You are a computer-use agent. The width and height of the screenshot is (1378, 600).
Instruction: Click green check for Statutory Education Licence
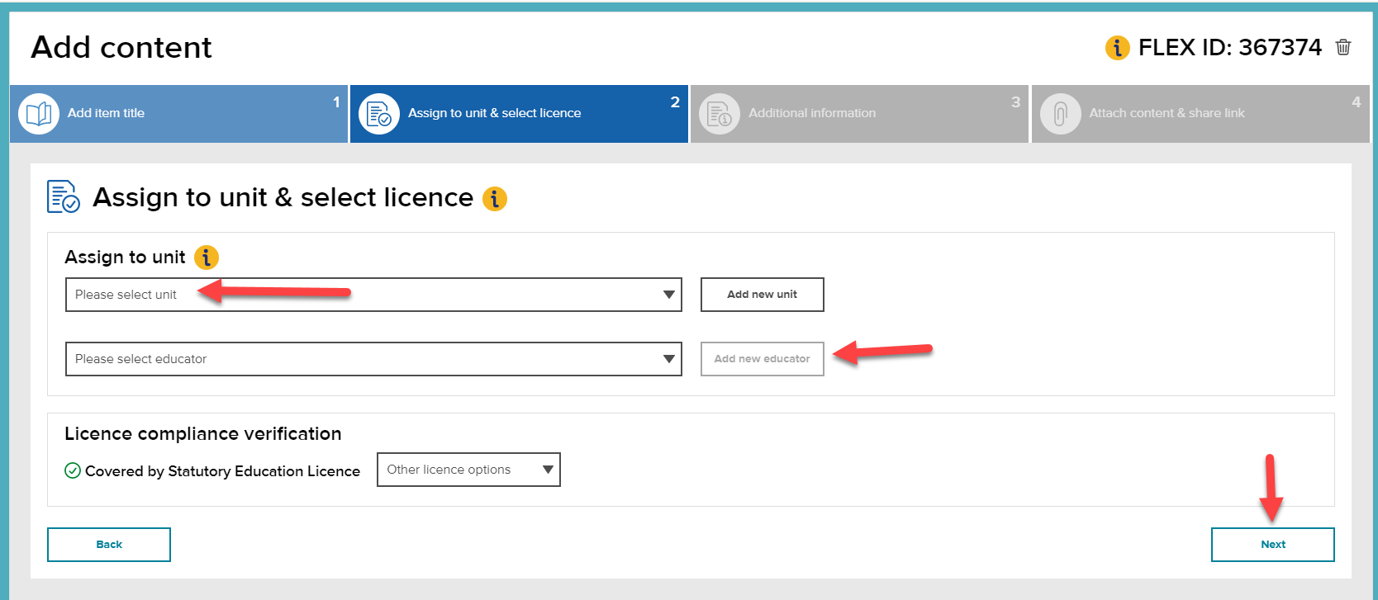73,470
